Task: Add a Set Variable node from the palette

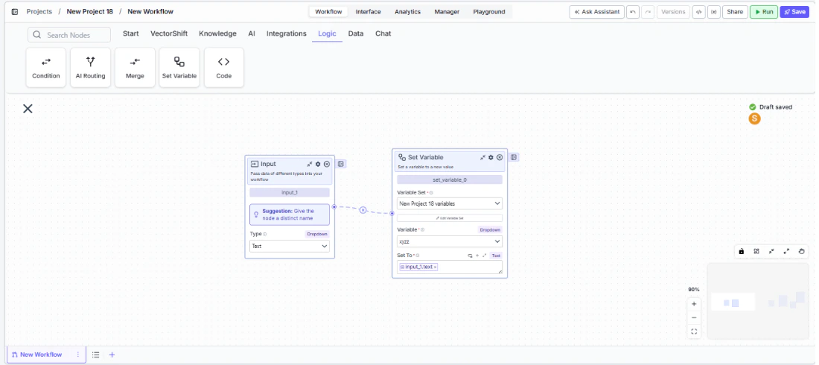Action: point(179,68)
